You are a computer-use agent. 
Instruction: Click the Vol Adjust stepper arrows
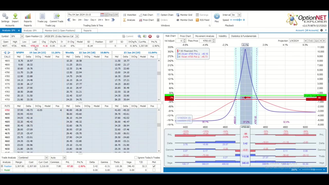pyautogui.click(x=185, y=41)
